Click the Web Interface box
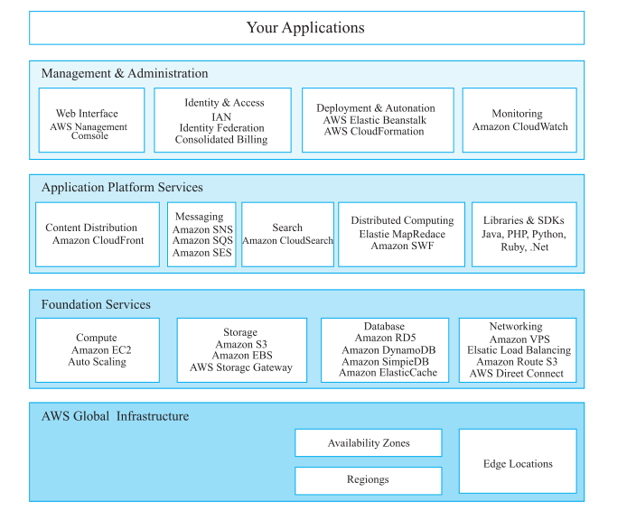The width and height of the screenshot is (627, 511). [91, 120]
